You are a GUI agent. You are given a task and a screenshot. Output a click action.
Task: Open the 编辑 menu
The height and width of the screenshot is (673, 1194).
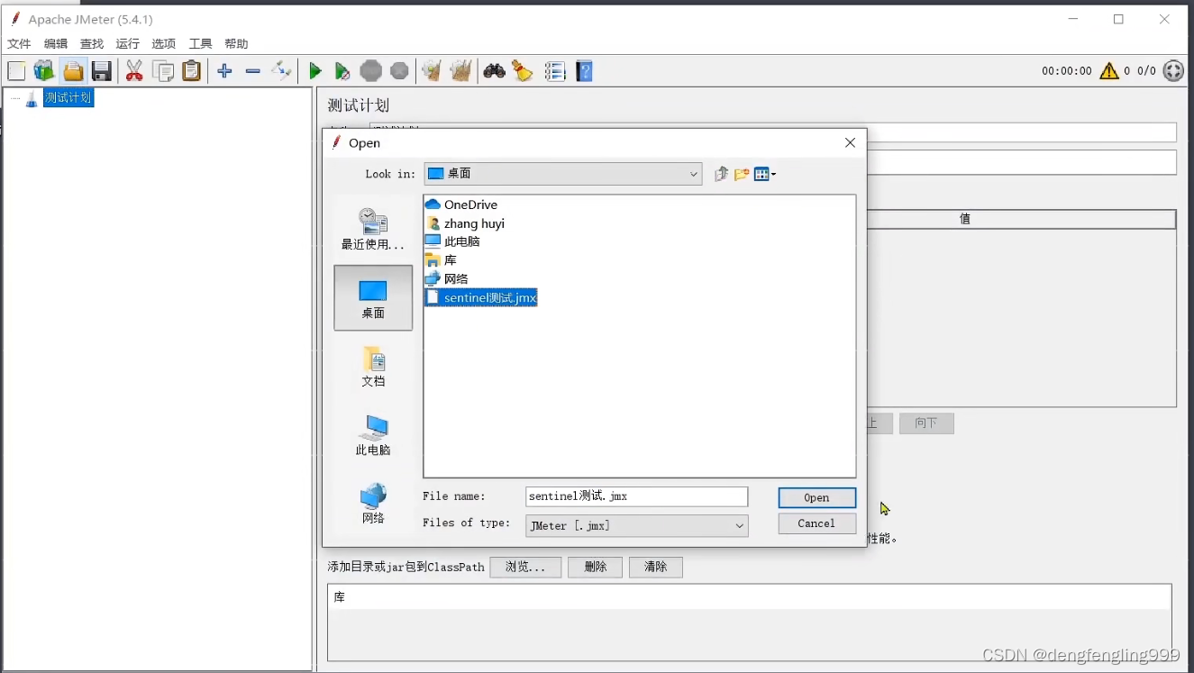(56, 43)
